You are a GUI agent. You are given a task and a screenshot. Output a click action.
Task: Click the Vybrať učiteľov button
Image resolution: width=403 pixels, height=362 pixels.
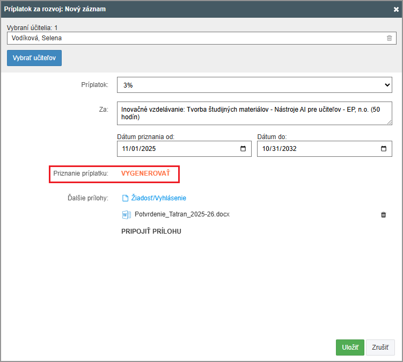[x=34, y=58]
